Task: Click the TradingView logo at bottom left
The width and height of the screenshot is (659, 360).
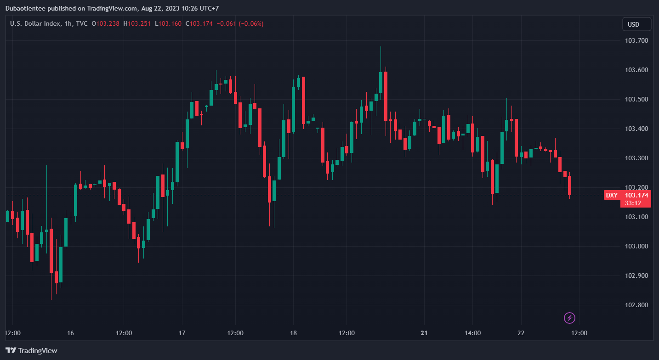Action: [x=31, y=350]
